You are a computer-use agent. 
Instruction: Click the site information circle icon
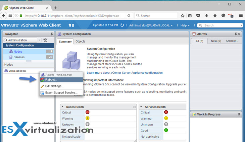[x=17, y=16]
